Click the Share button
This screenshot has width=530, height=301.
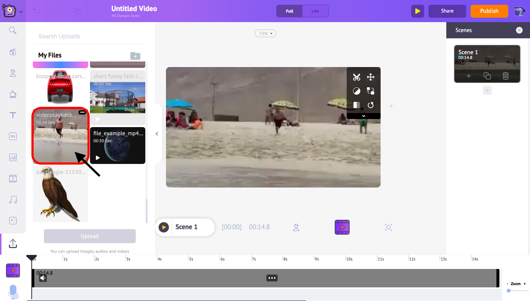coord(447,11)
